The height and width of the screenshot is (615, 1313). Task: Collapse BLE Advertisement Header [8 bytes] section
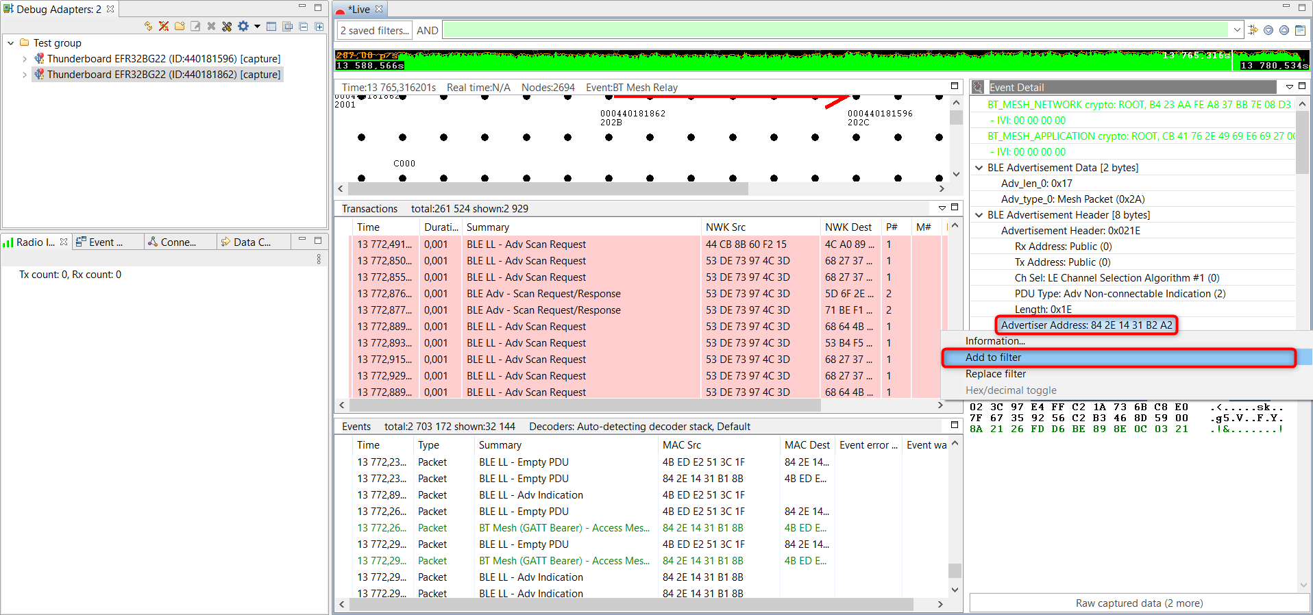coord(979,215)
